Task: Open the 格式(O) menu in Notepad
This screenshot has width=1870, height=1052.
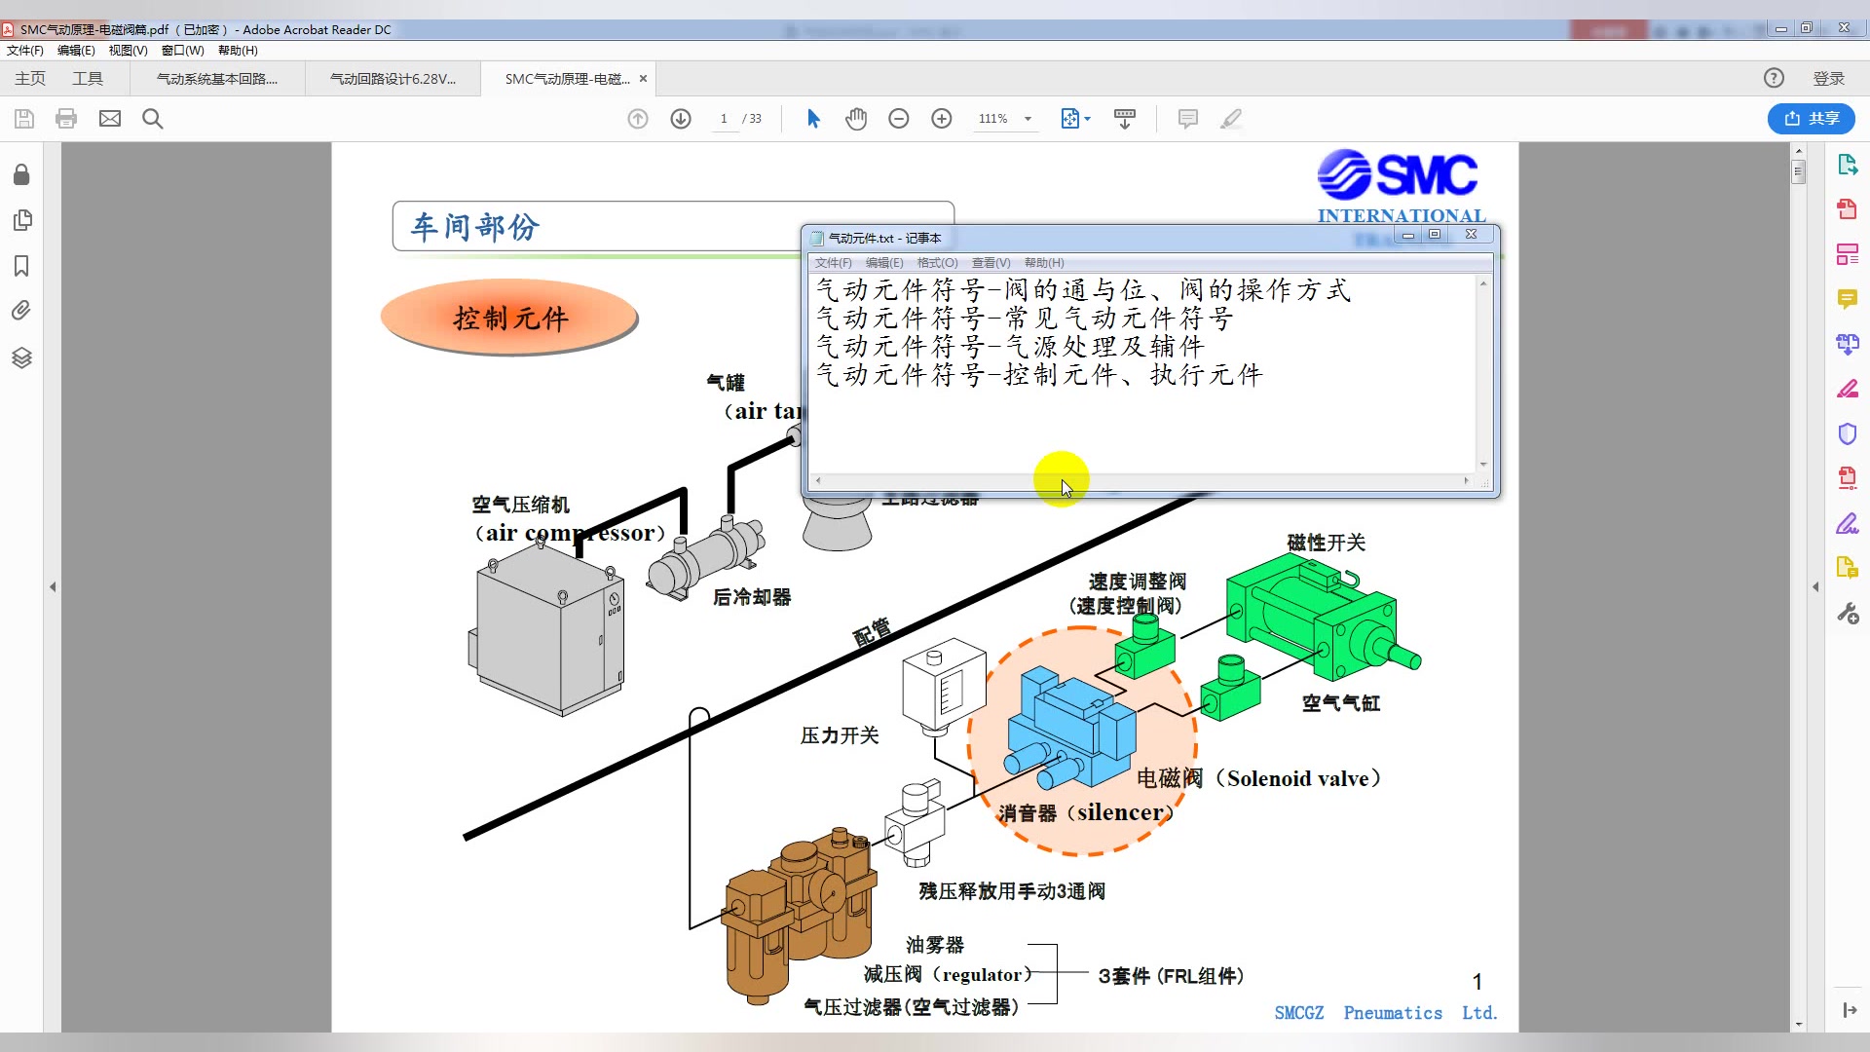Action: click(x=937, y=263)
